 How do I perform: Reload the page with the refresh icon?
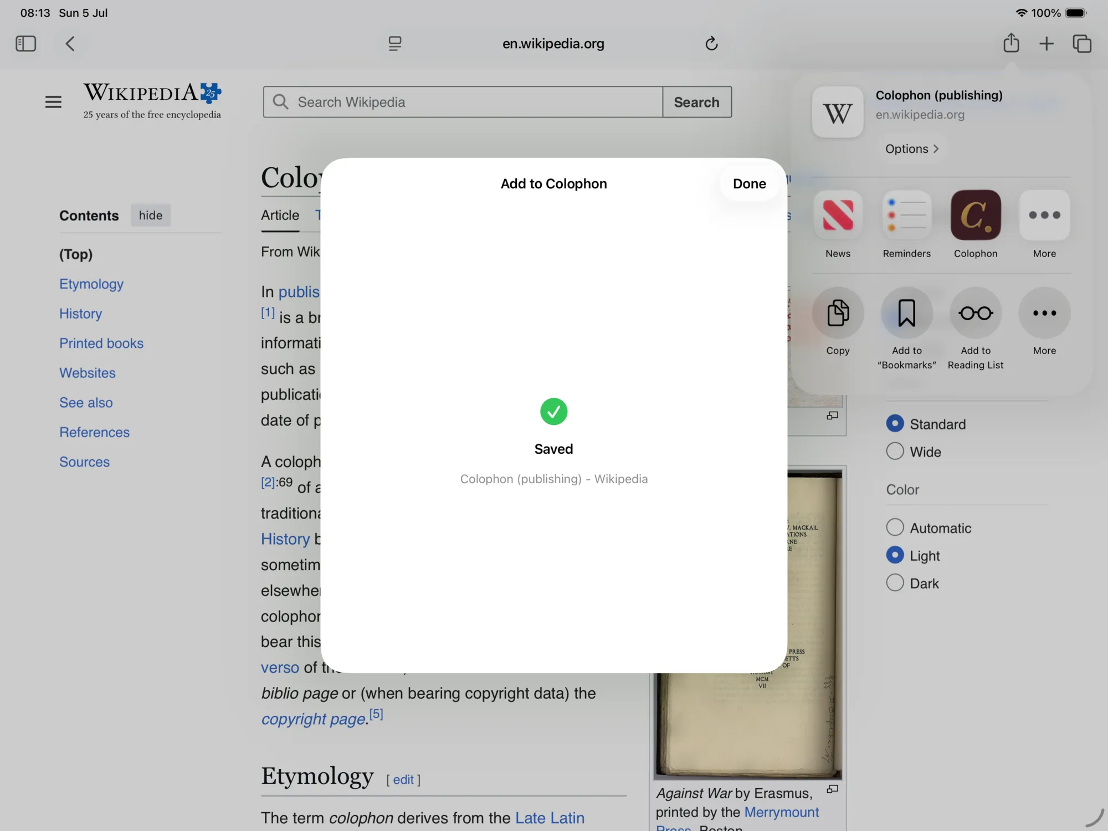point(711,43)
